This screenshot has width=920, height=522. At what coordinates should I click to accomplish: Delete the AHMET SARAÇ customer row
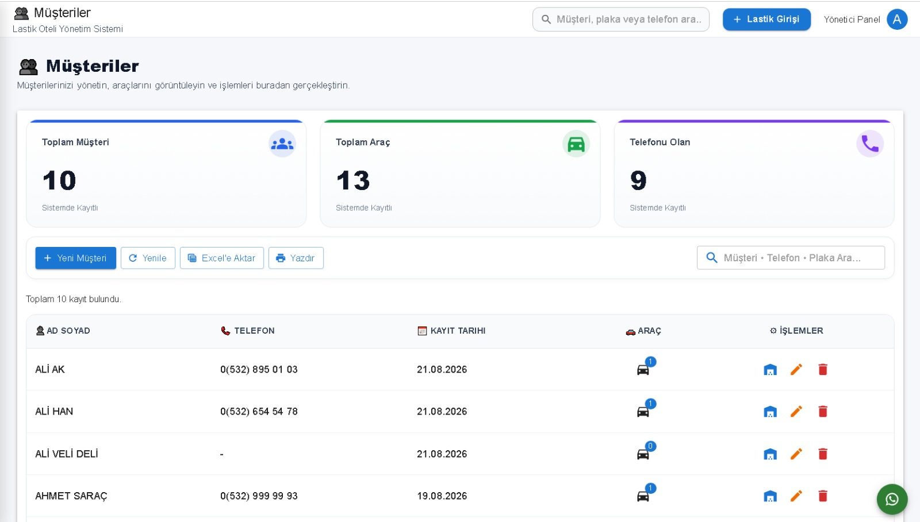click(823, 496)
